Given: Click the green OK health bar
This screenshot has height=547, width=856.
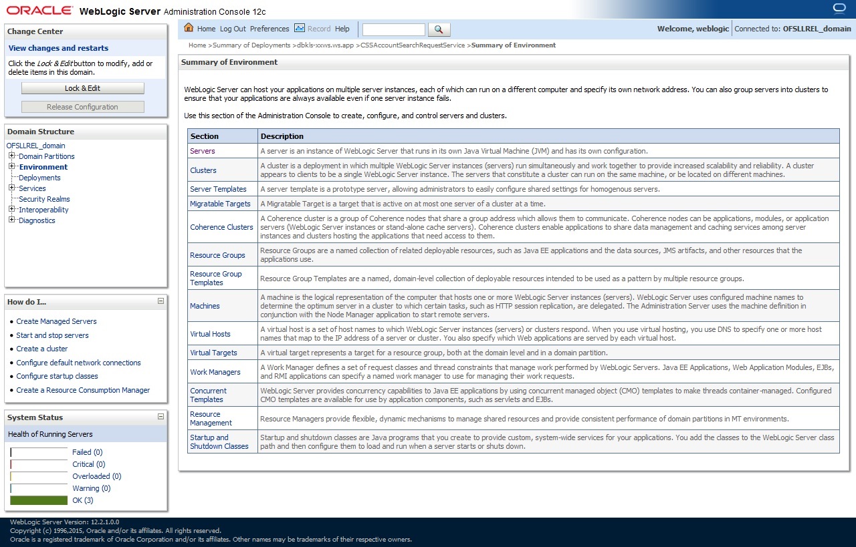Looking at the screenshot, I should click(x=39, y=500).
